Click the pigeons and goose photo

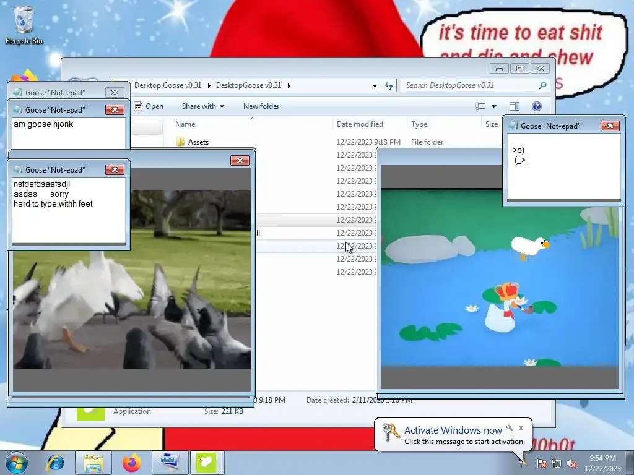(132, 280)
